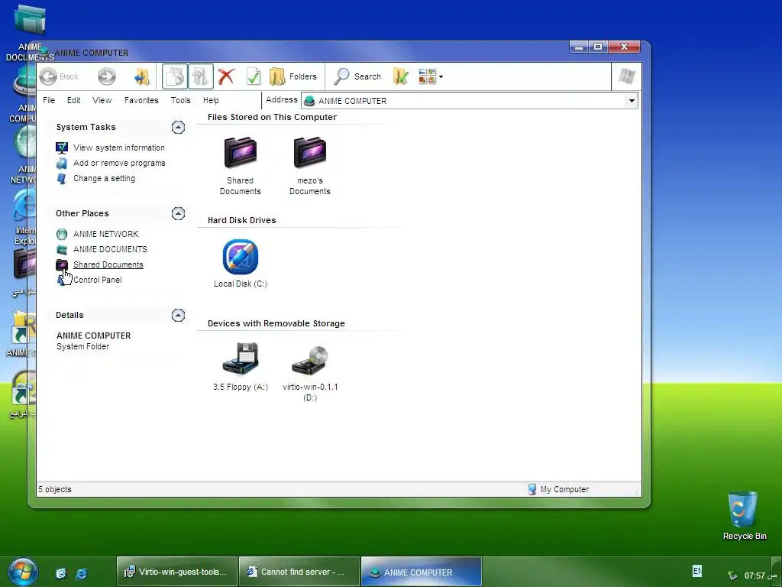Screen dimensions: 782x587
Task: Click the EN language indicator in tray
Action: (x=696, y=571)
